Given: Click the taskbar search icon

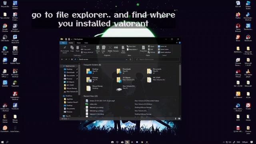Looking at the screenshot, I should [7, 142].
